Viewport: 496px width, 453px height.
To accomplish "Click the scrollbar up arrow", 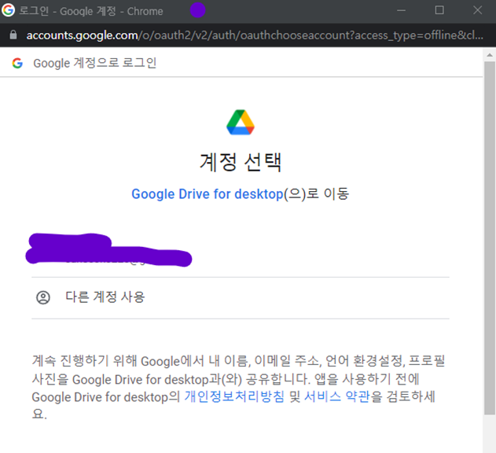I will click(x=490, y=55).
